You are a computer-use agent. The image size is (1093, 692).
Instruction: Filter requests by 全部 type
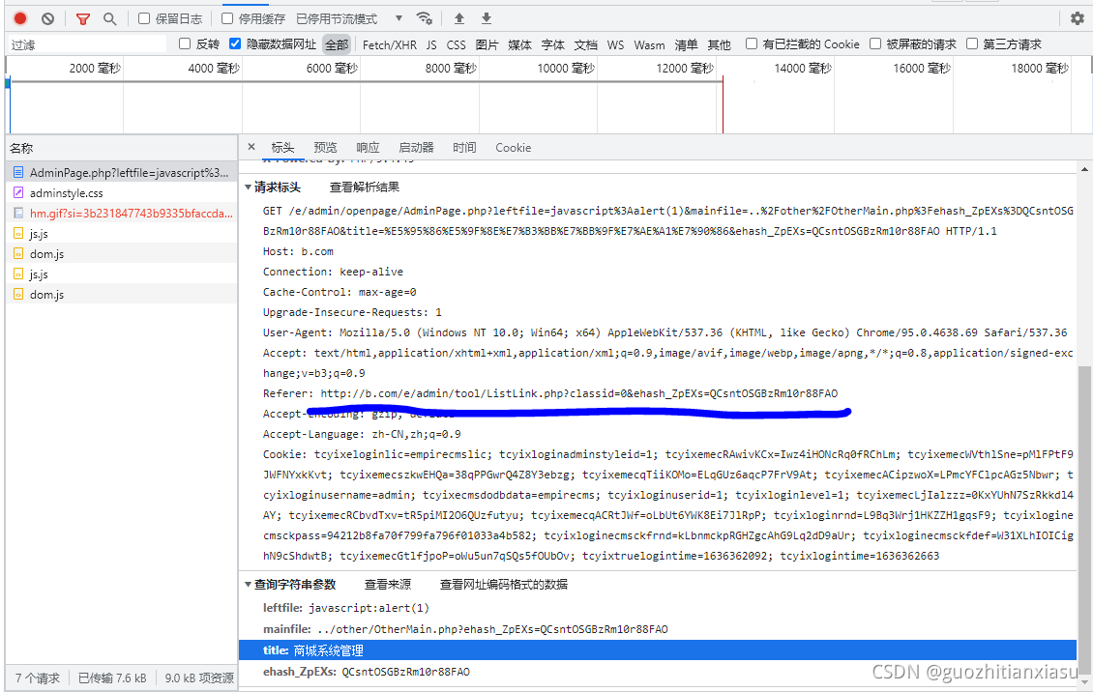coord(337,44)
